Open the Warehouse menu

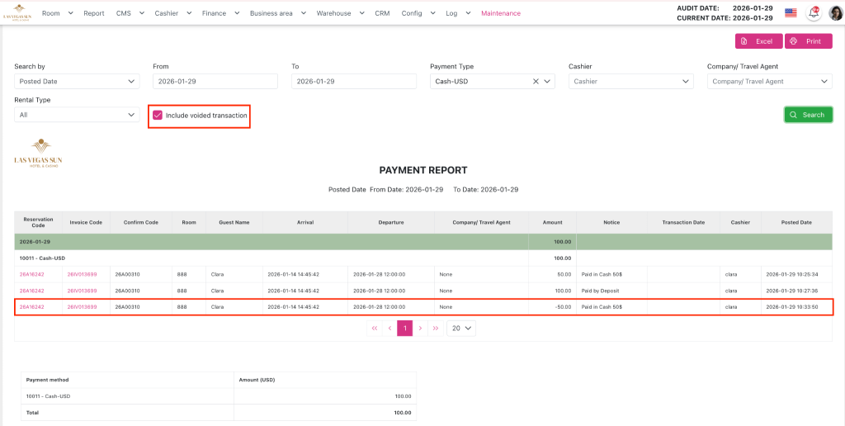339,13
